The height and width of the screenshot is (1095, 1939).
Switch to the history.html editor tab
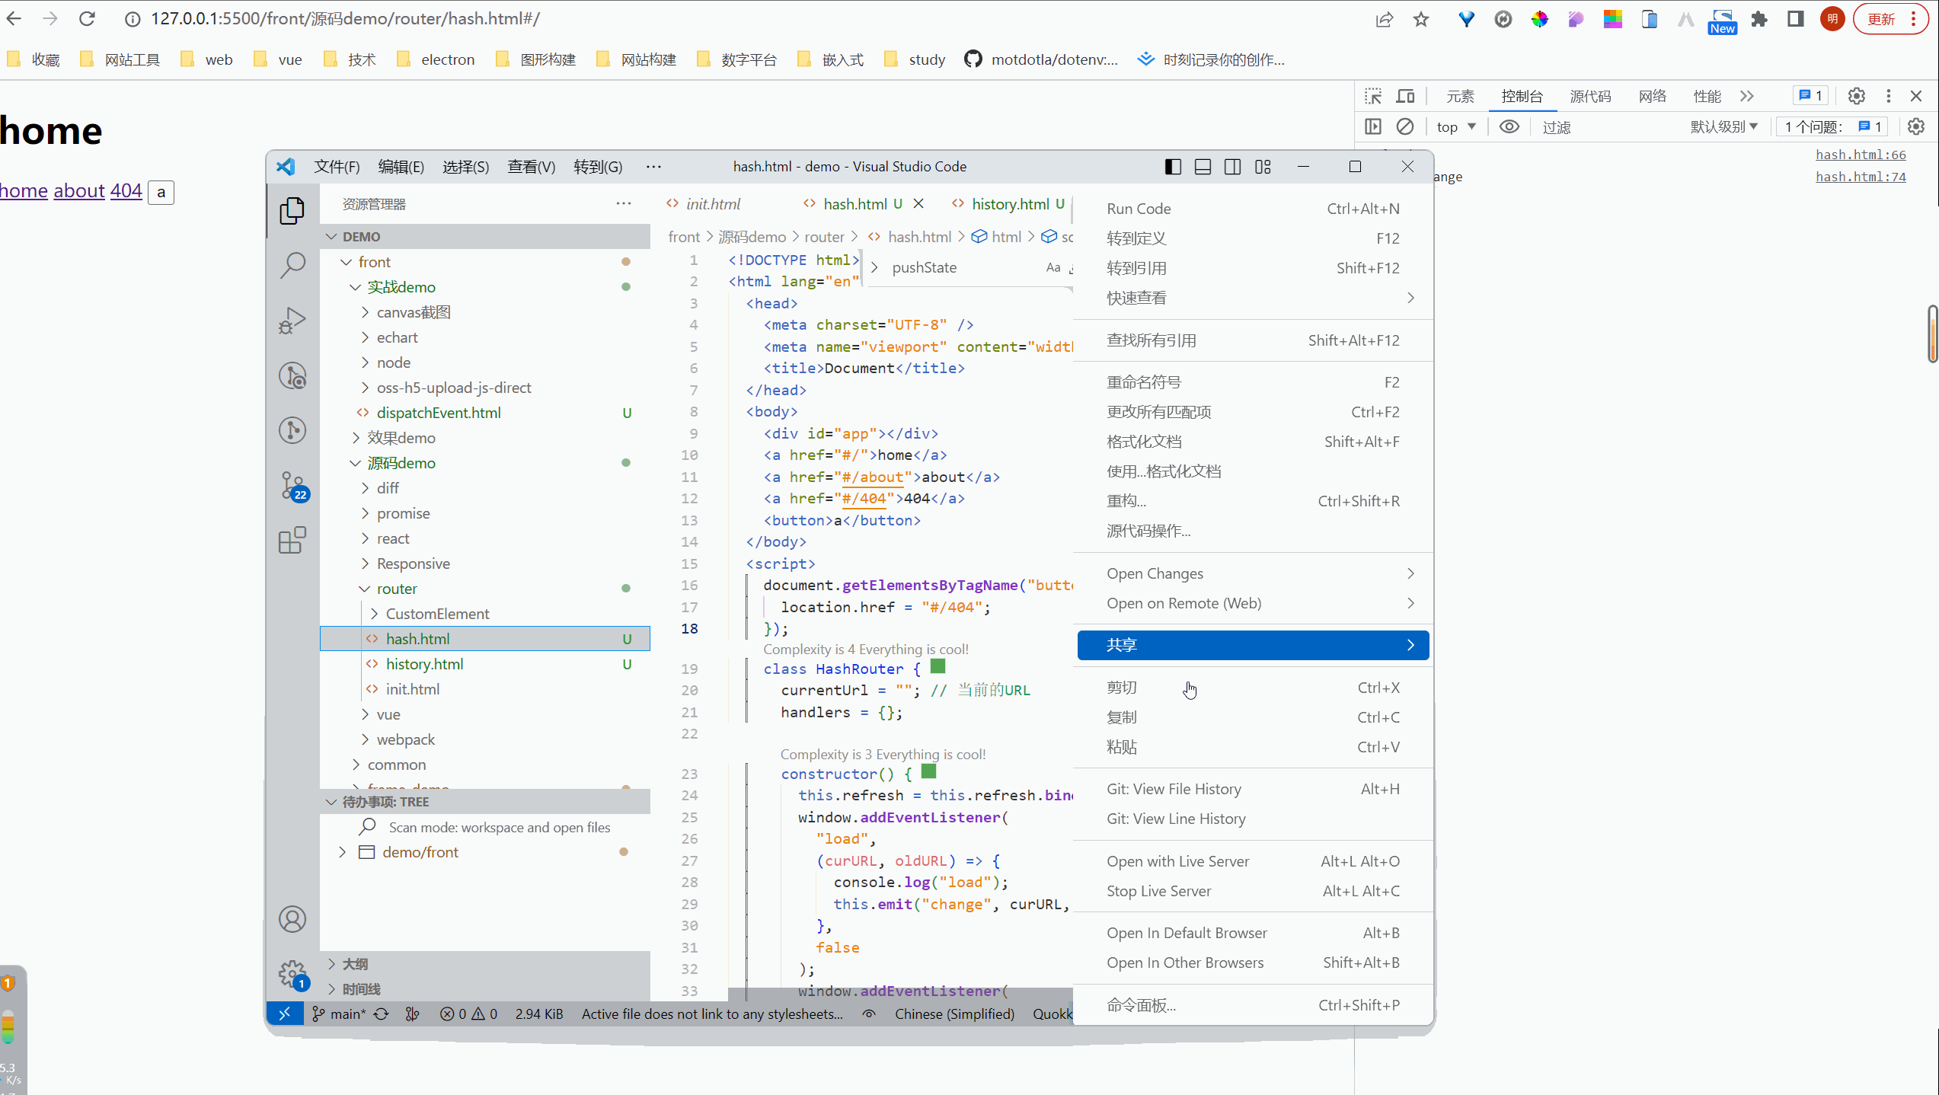click(1010, 204)
